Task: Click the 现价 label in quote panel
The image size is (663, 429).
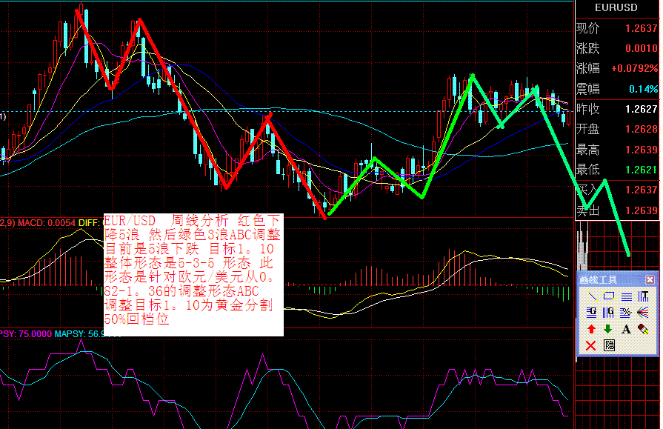Action: tap(587, 28)
